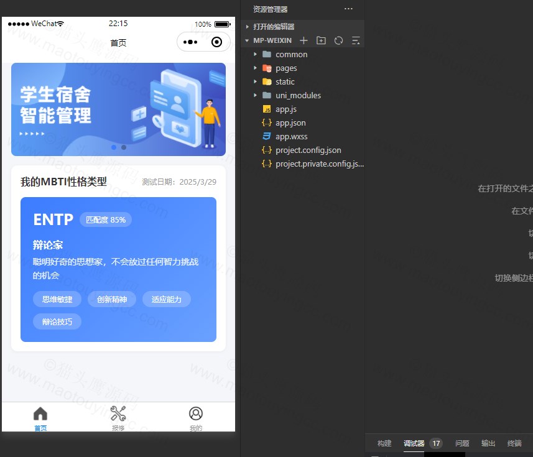Open the repair tab wrench icon (报修)
533x457 pixels.
[x=118, y=413]
